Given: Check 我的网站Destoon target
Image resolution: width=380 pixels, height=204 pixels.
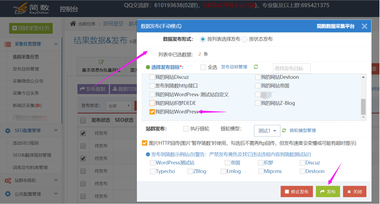Looking at the screenshot, I should pos(258,77).
